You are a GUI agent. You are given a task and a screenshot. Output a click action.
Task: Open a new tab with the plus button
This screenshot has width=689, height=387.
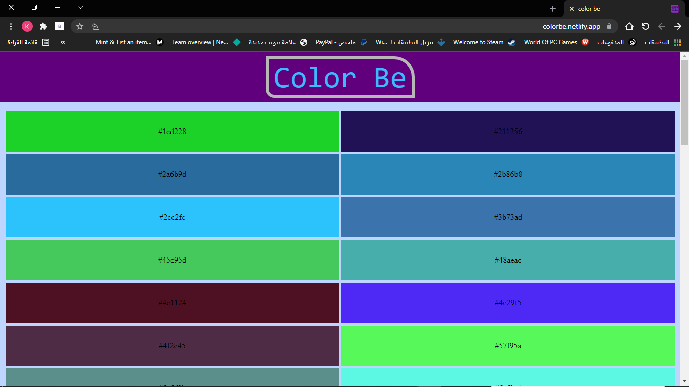[553, 9]
